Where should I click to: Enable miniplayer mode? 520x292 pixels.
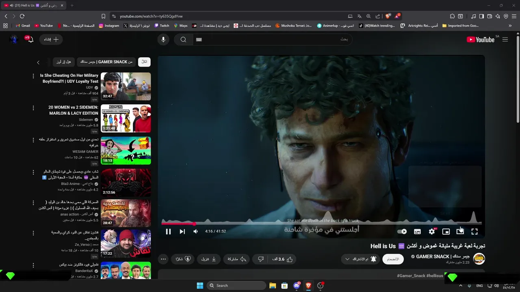446,232
